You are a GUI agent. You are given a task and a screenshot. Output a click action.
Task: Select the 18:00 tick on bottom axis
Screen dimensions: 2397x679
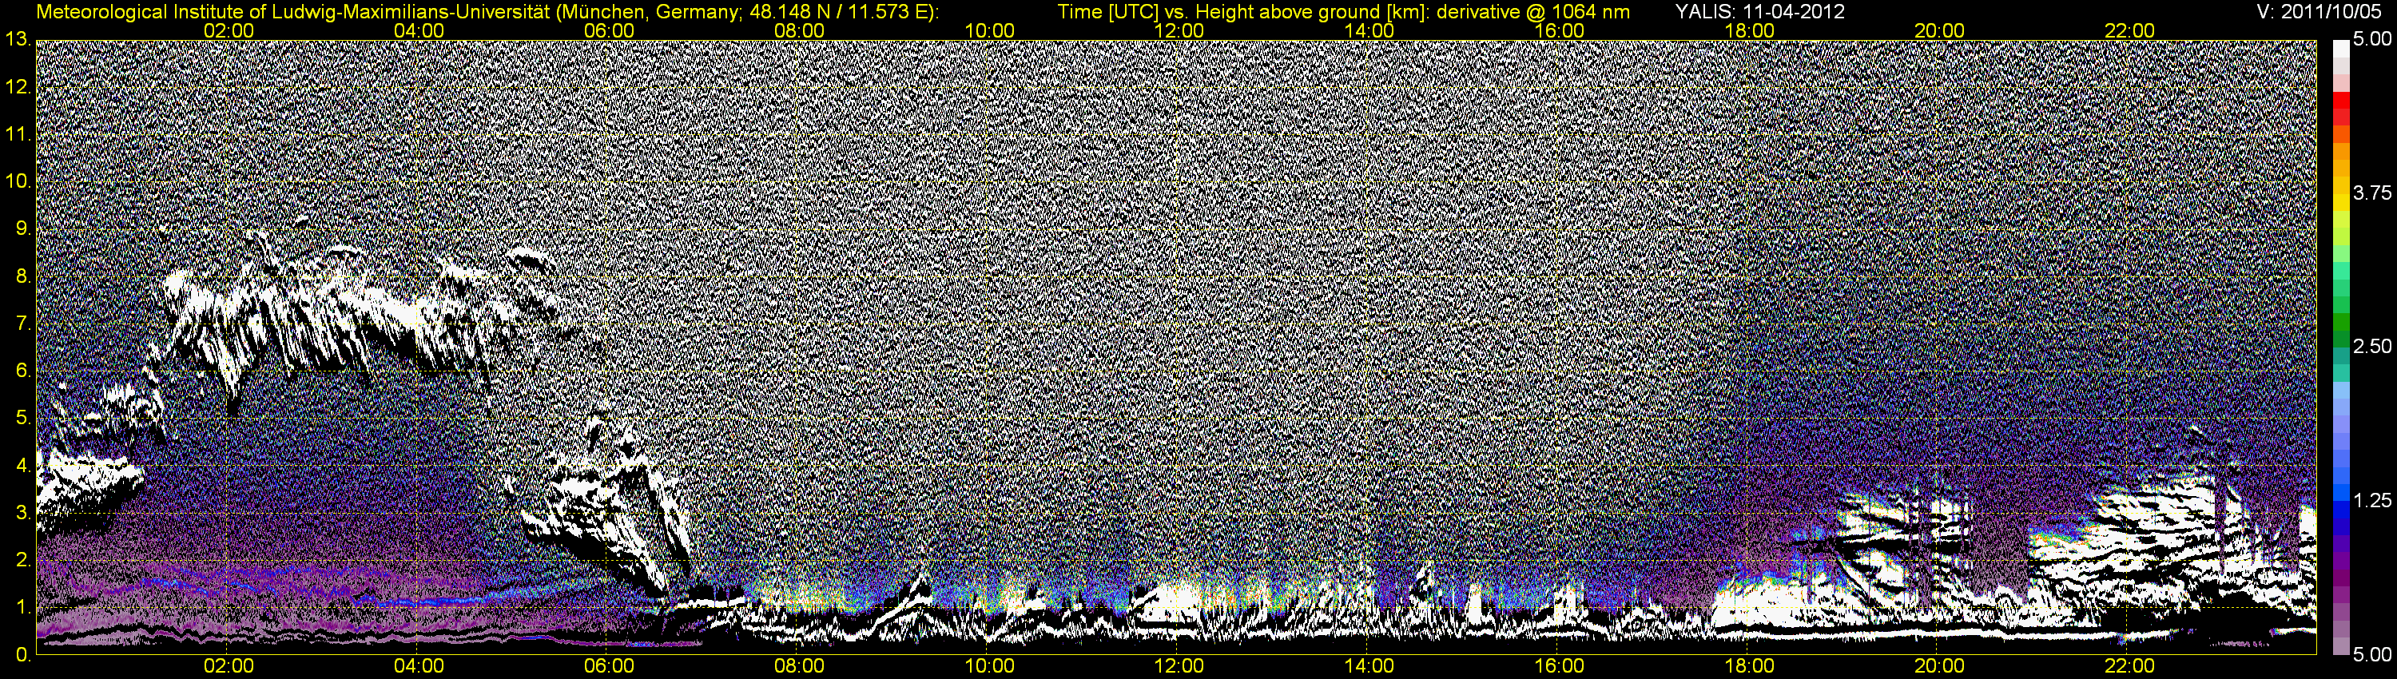(x=1749, y=666)
